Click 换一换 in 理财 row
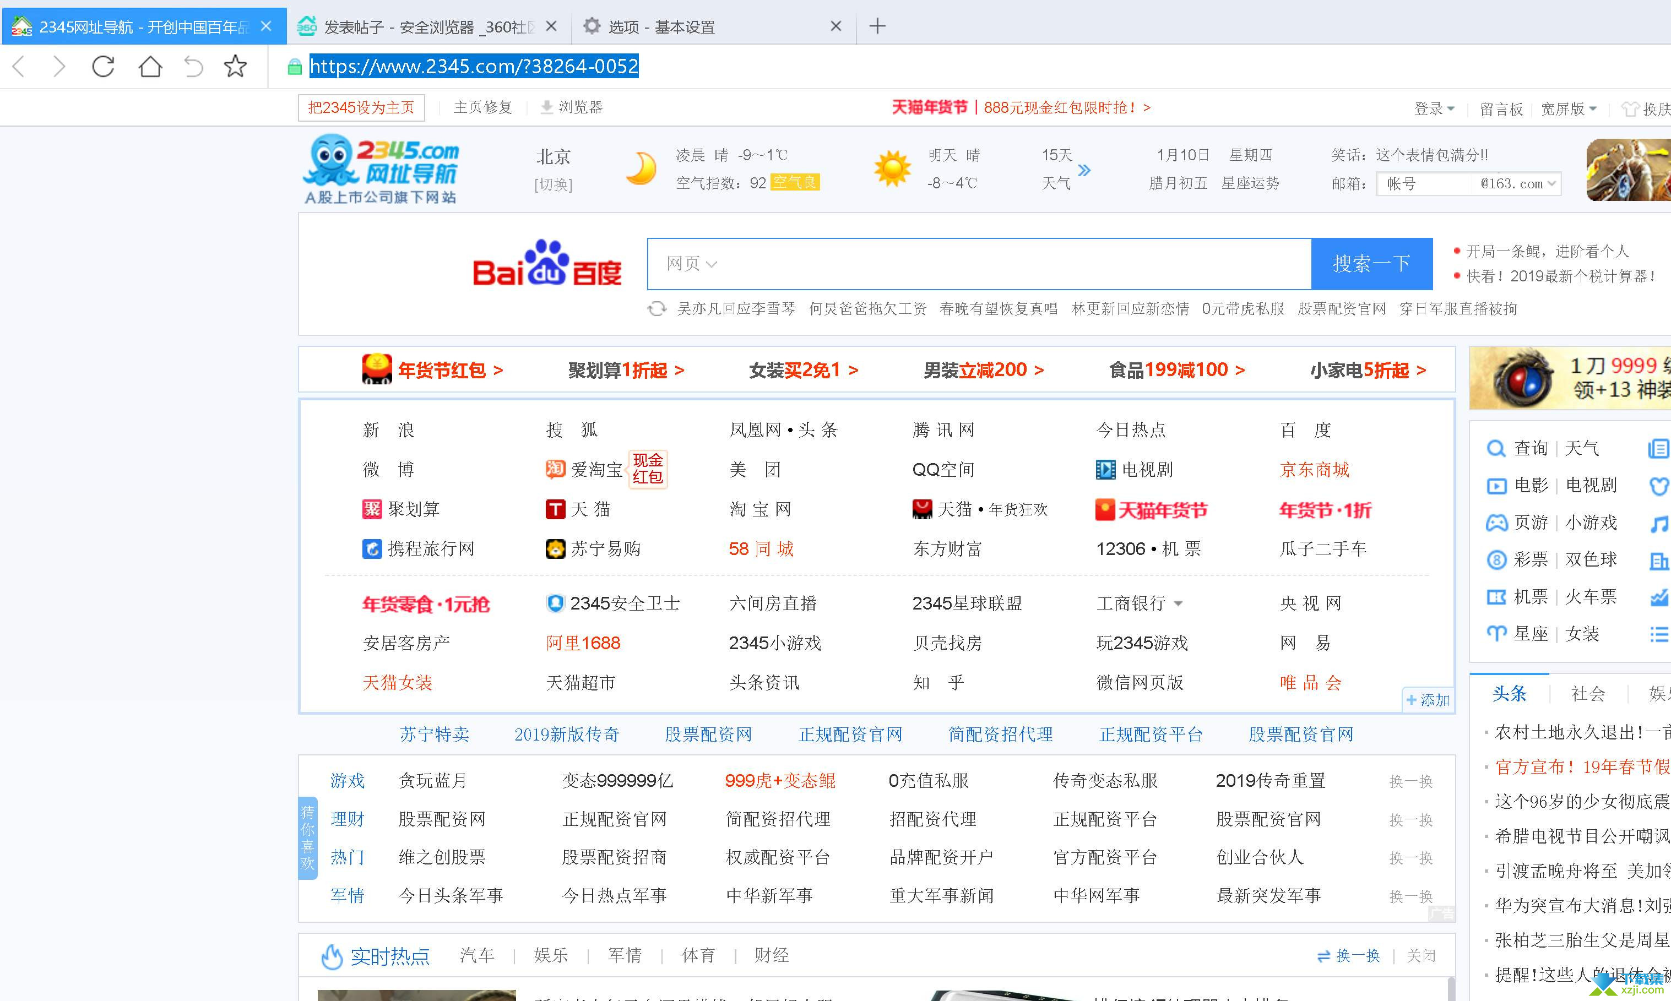Screen dimensions: 1671x1001 point(1410,819)
